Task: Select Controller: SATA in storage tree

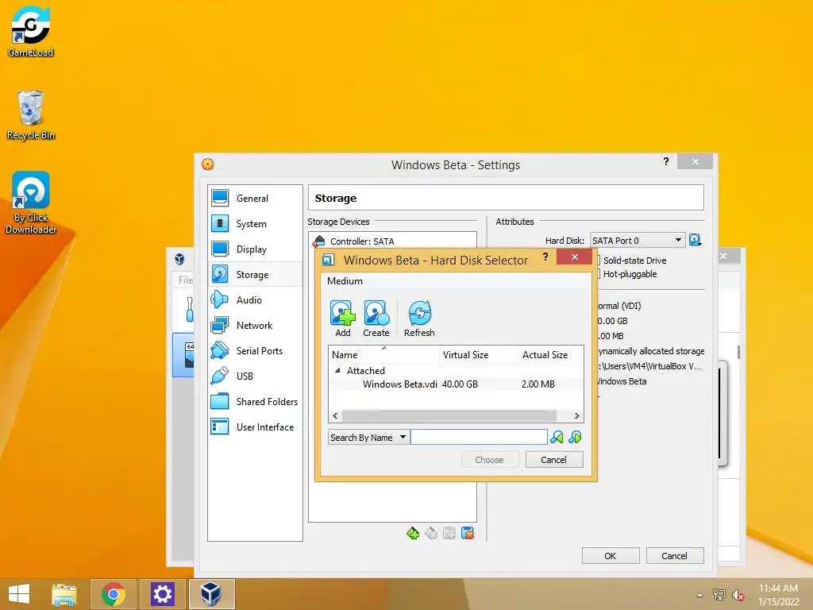Action: [x=392, y=241]
